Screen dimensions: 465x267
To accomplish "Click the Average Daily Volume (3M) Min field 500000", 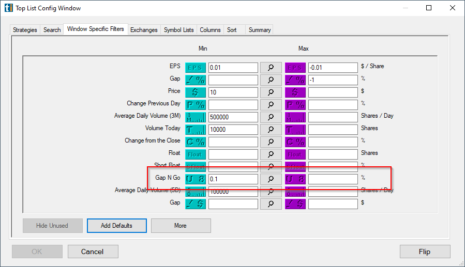I will 233,117.
